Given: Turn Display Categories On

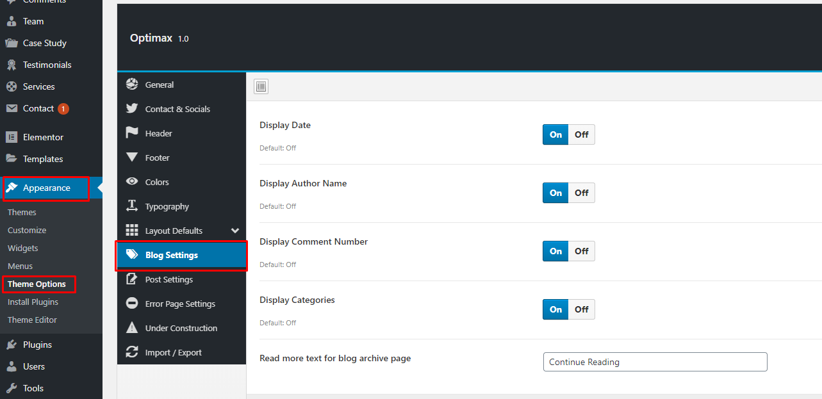Looking at the screenshot, I should (x=555, y=309).
